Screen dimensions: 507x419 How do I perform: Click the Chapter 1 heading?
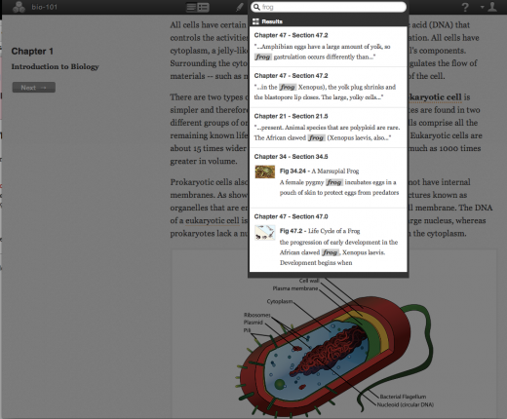pos(32,52)
